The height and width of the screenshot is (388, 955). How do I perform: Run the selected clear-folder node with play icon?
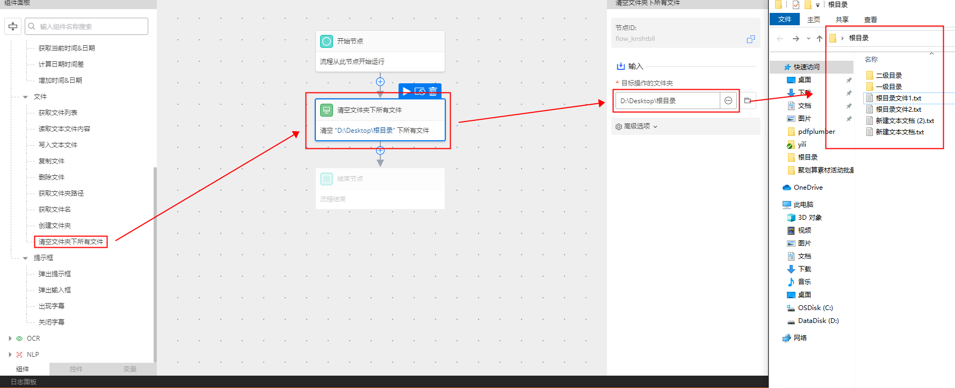[407, 91]
